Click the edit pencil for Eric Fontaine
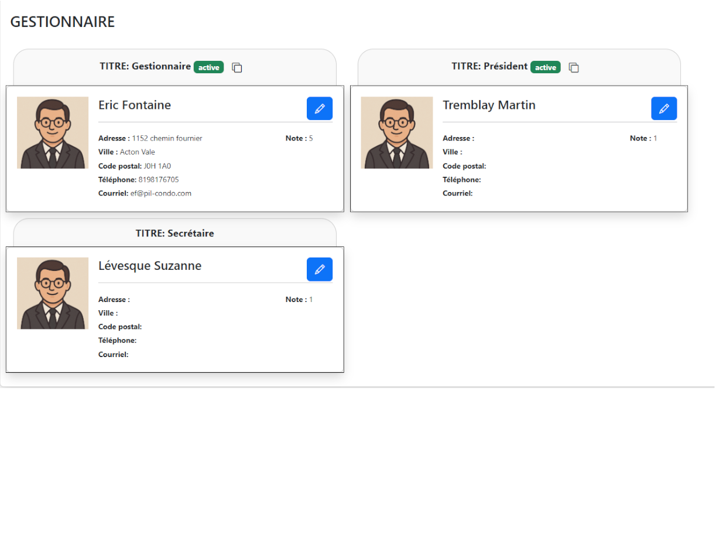 (319, 109)
